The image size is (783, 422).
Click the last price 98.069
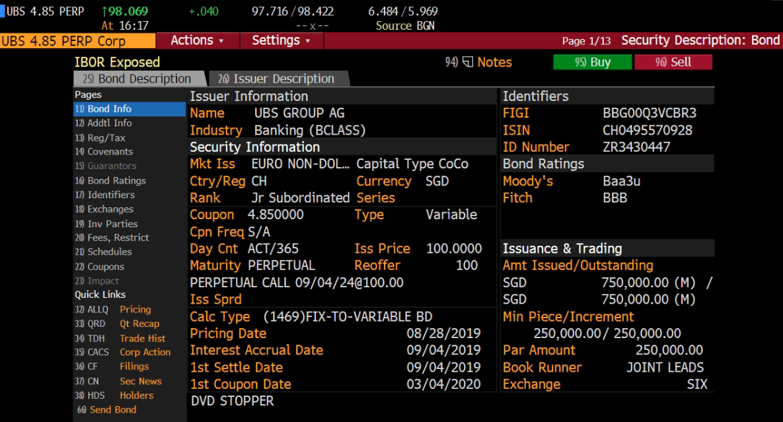(124, 11)
